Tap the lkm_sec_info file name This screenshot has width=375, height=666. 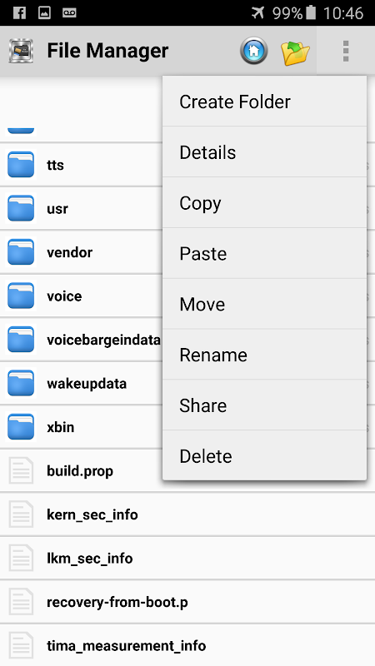point(90,559)
